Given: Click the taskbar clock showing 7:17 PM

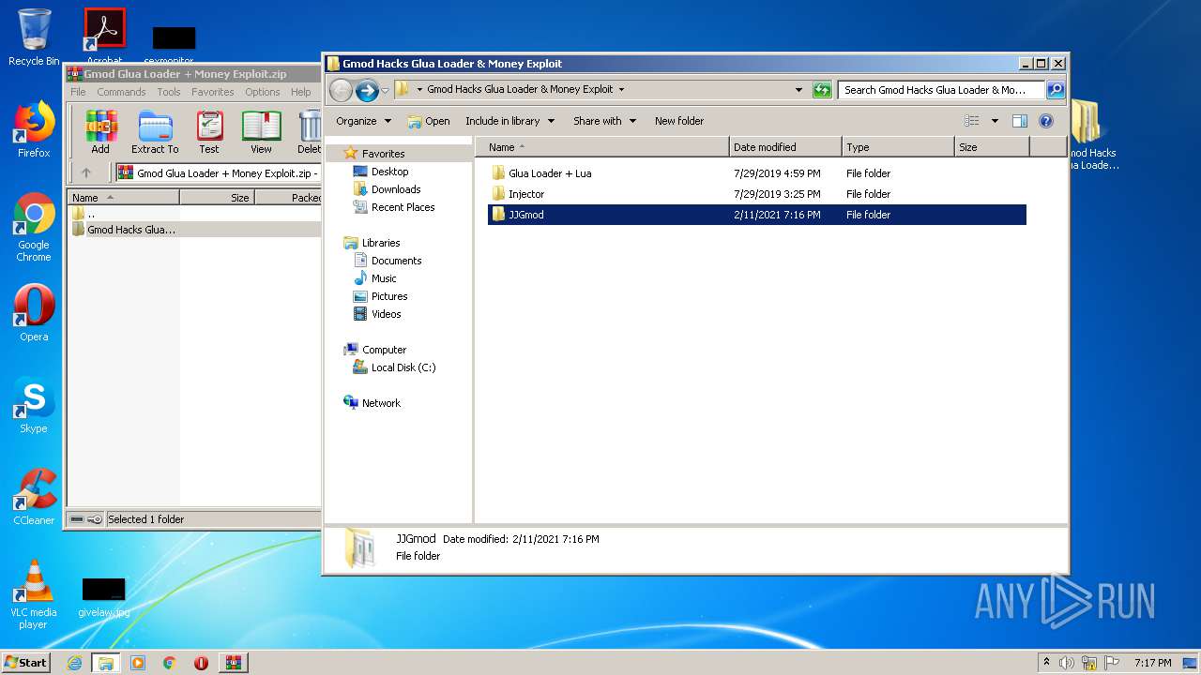Looking at the screenshot, I should click(x=1152, y=663).
